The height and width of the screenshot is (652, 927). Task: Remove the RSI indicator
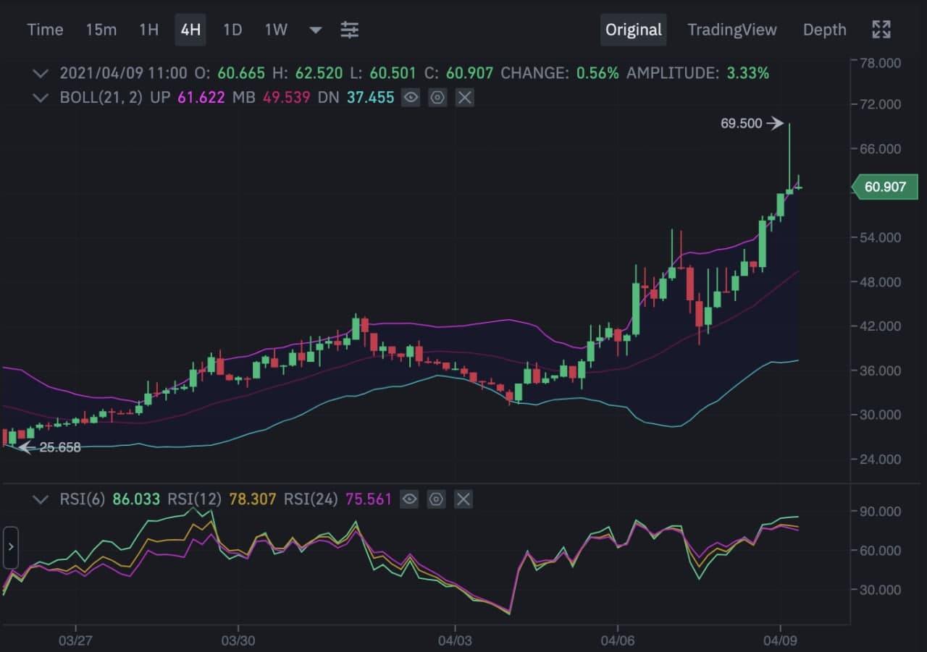pyautogui.click(x=463, y=499)
